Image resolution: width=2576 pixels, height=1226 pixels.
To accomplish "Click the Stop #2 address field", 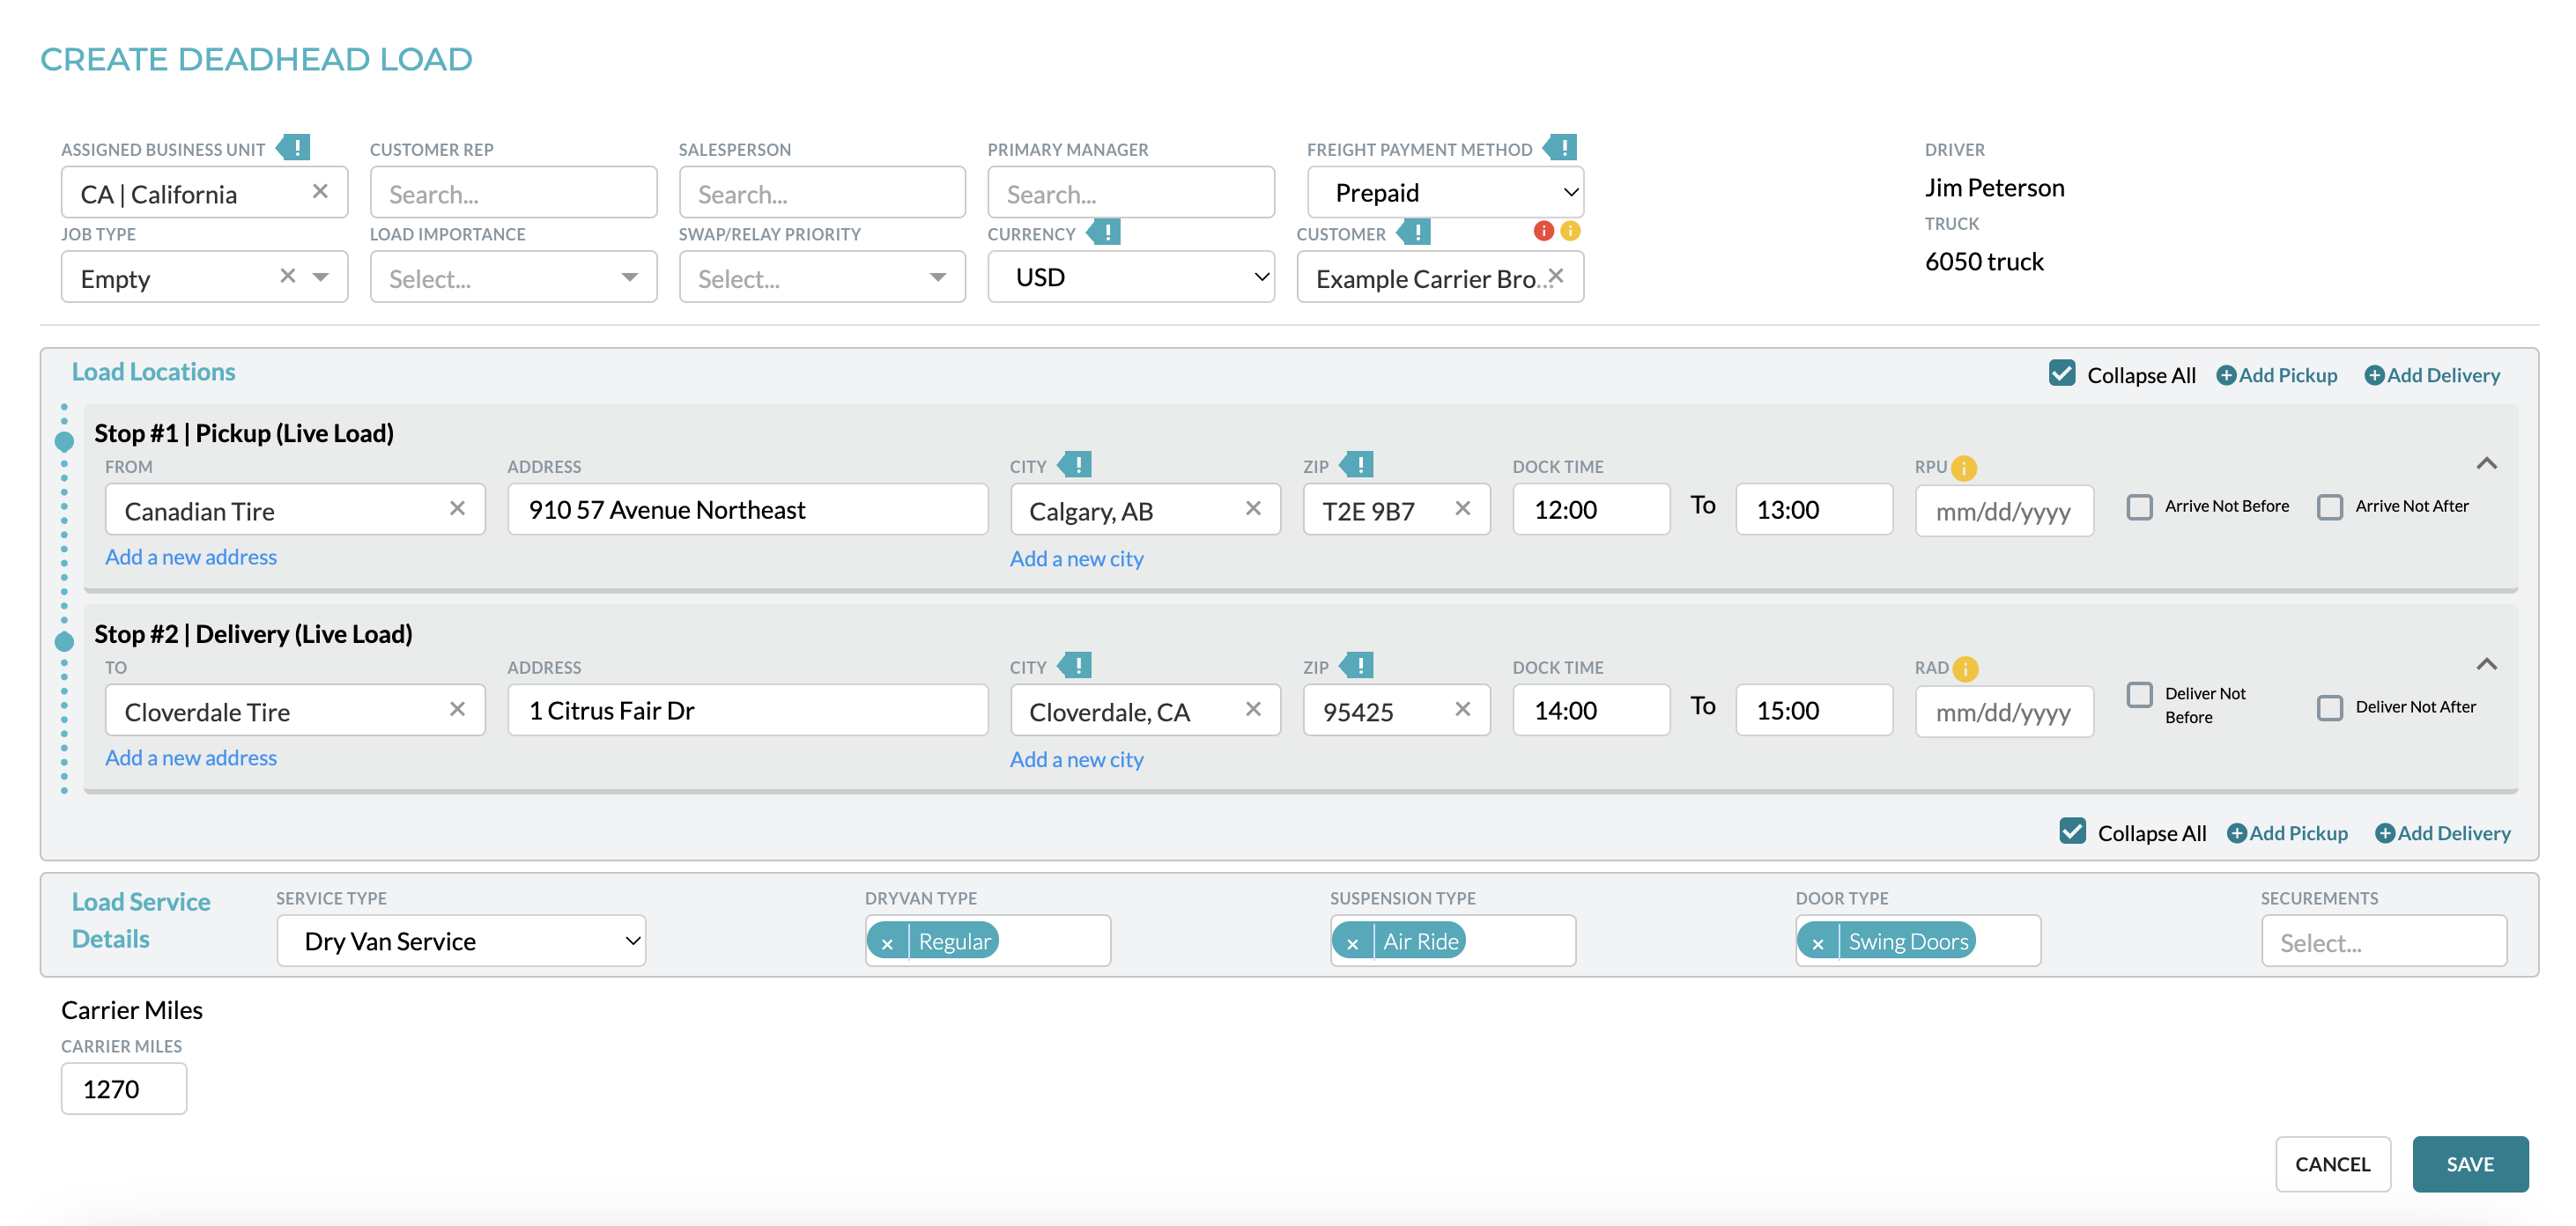I will pyautogui.click(x=747, y=710).
